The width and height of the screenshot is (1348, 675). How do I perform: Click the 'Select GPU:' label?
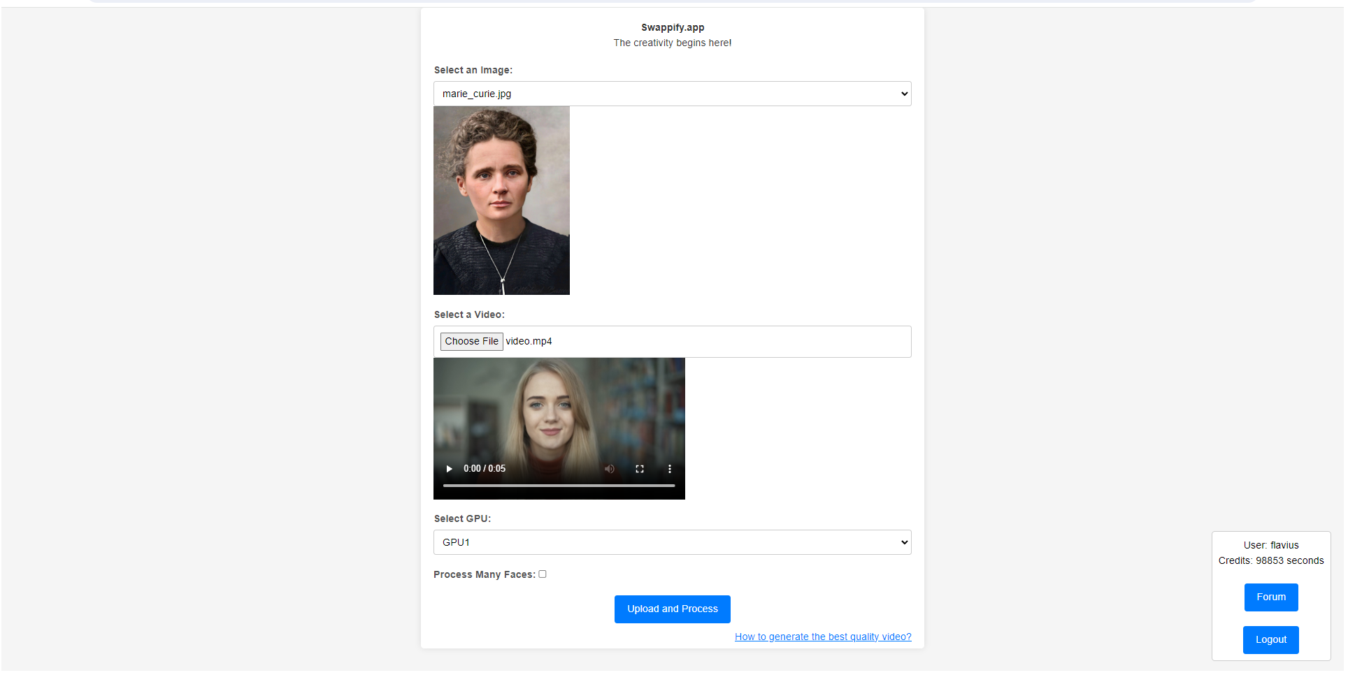(x=462, y=518)
